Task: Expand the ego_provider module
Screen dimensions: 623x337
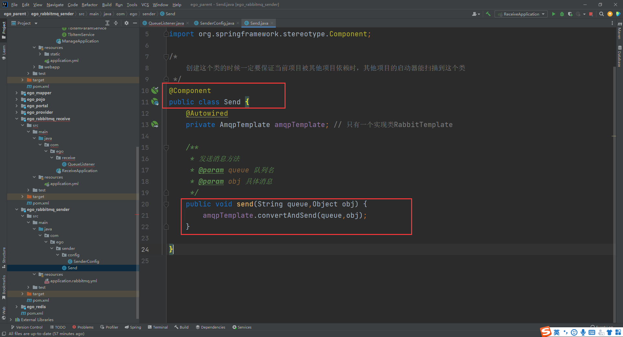Action: (17, 112)
